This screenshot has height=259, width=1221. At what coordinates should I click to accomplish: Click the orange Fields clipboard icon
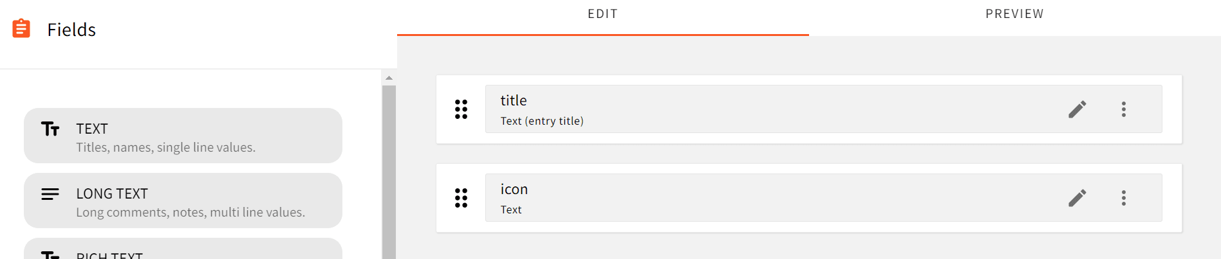21,29
